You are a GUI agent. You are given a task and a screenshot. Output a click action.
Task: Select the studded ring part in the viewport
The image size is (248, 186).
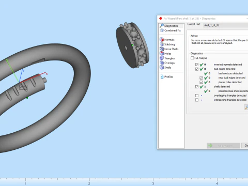(132, 45)
